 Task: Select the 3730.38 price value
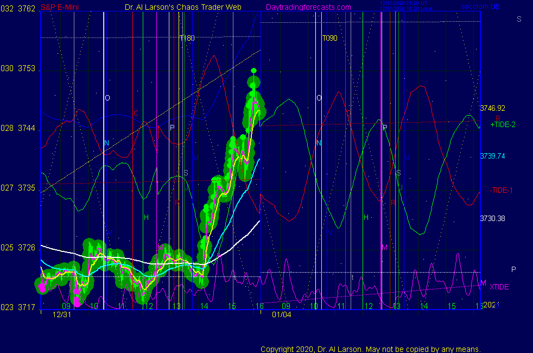pos(492,218)
